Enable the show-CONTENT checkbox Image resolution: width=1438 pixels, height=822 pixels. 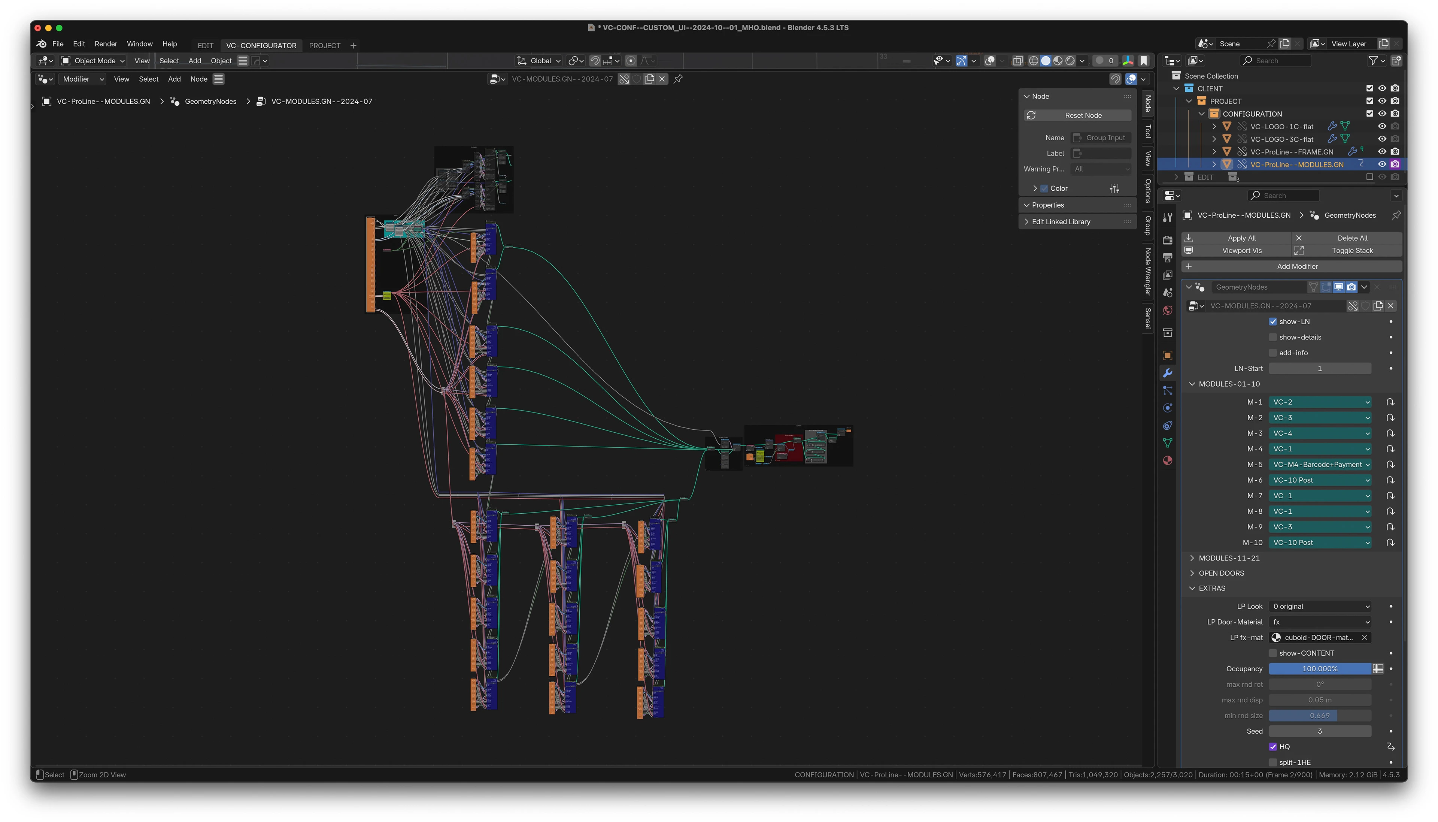1273,653
